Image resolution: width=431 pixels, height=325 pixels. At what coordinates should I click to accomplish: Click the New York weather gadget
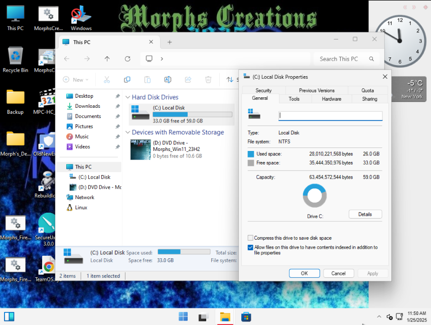pos(409,89)
